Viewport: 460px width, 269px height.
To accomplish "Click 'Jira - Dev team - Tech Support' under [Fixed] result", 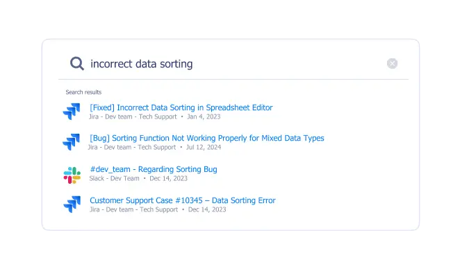I will (133, 116).
